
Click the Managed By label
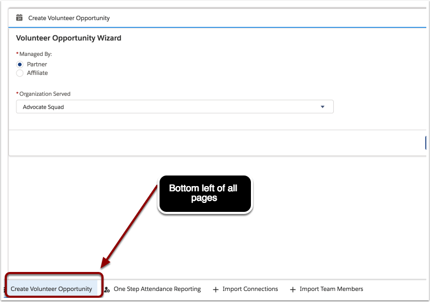(35, 54)
